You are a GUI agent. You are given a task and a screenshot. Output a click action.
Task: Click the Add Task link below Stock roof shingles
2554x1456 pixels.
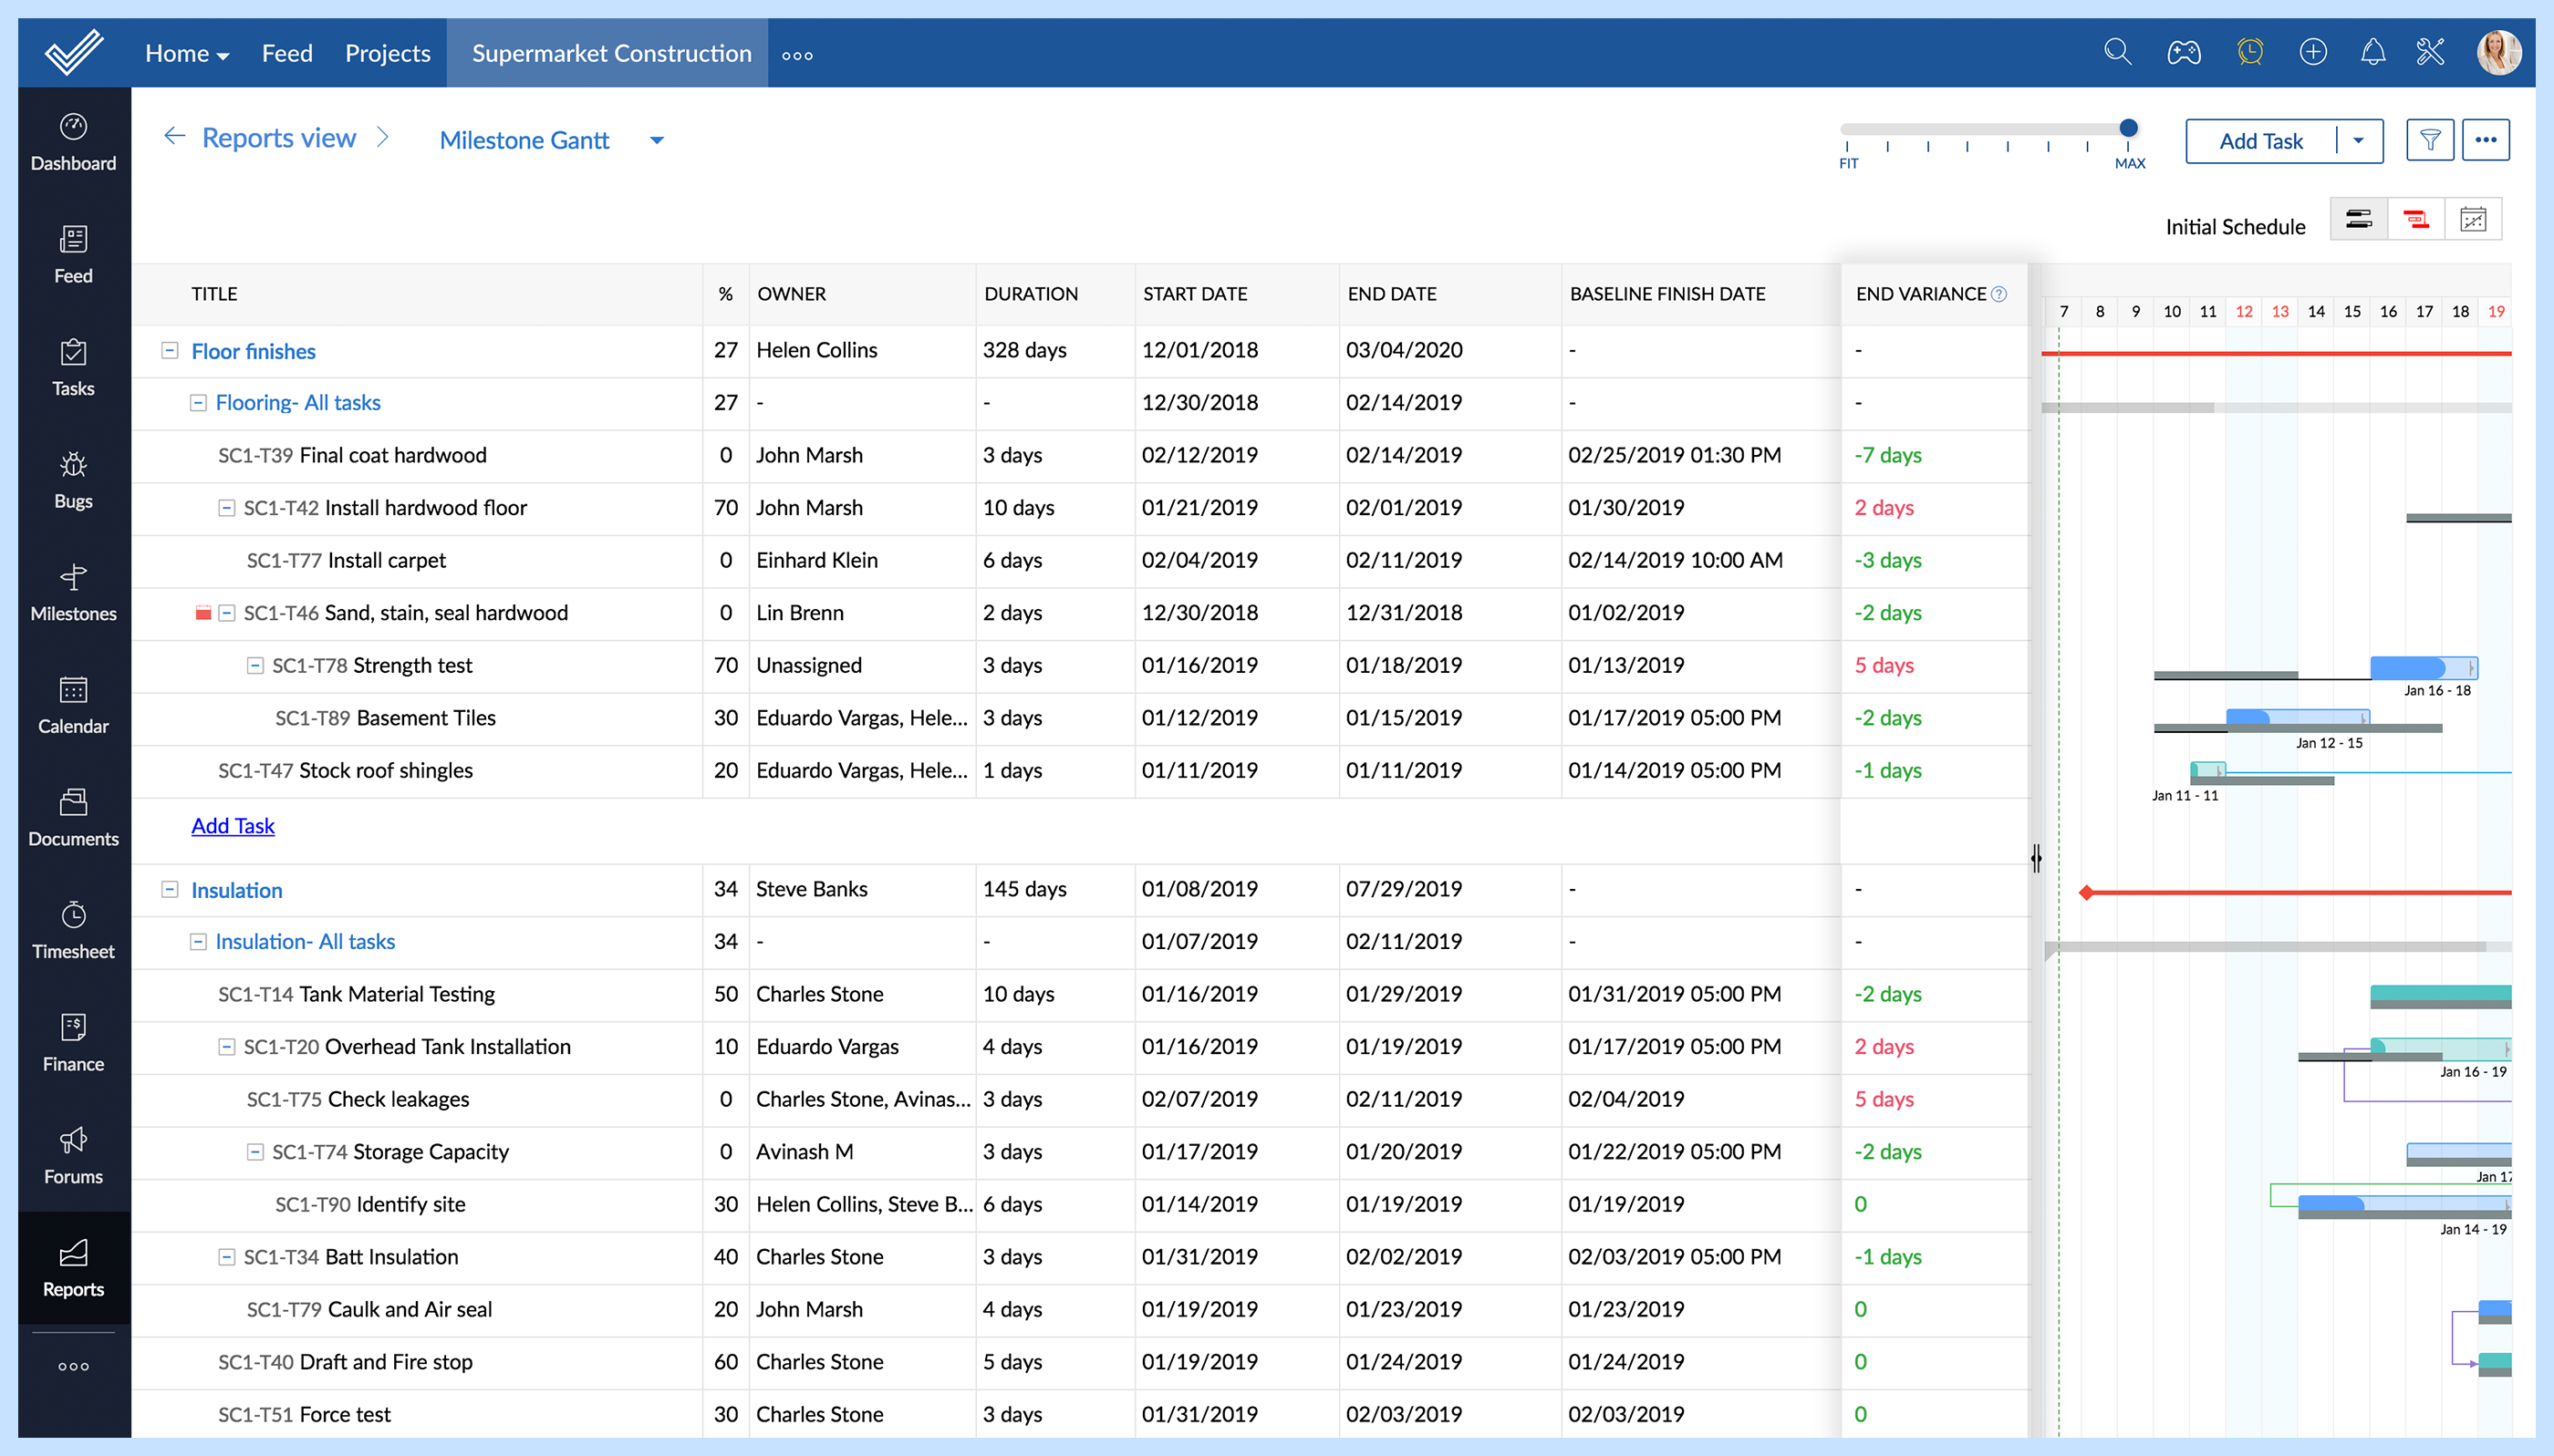232,825
